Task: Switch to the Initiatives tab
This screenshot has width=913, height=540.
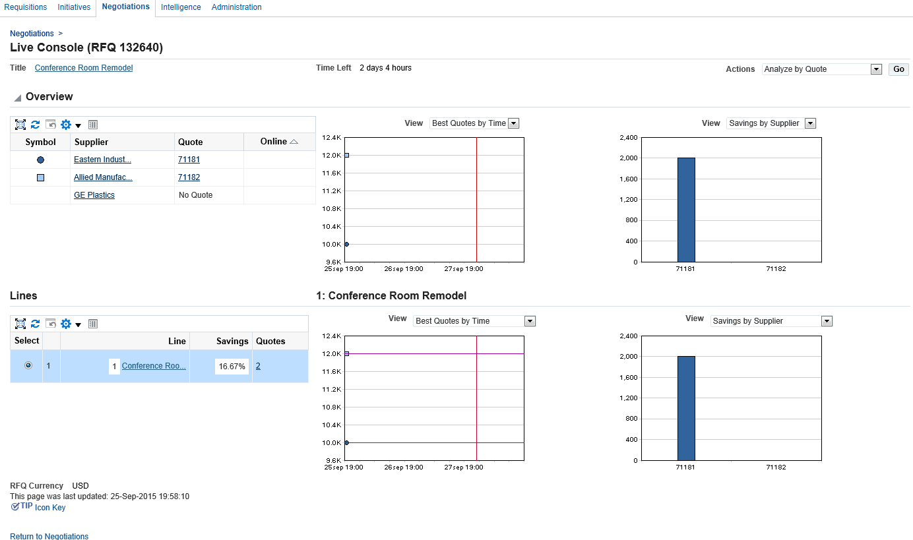Action: (74, 7)
